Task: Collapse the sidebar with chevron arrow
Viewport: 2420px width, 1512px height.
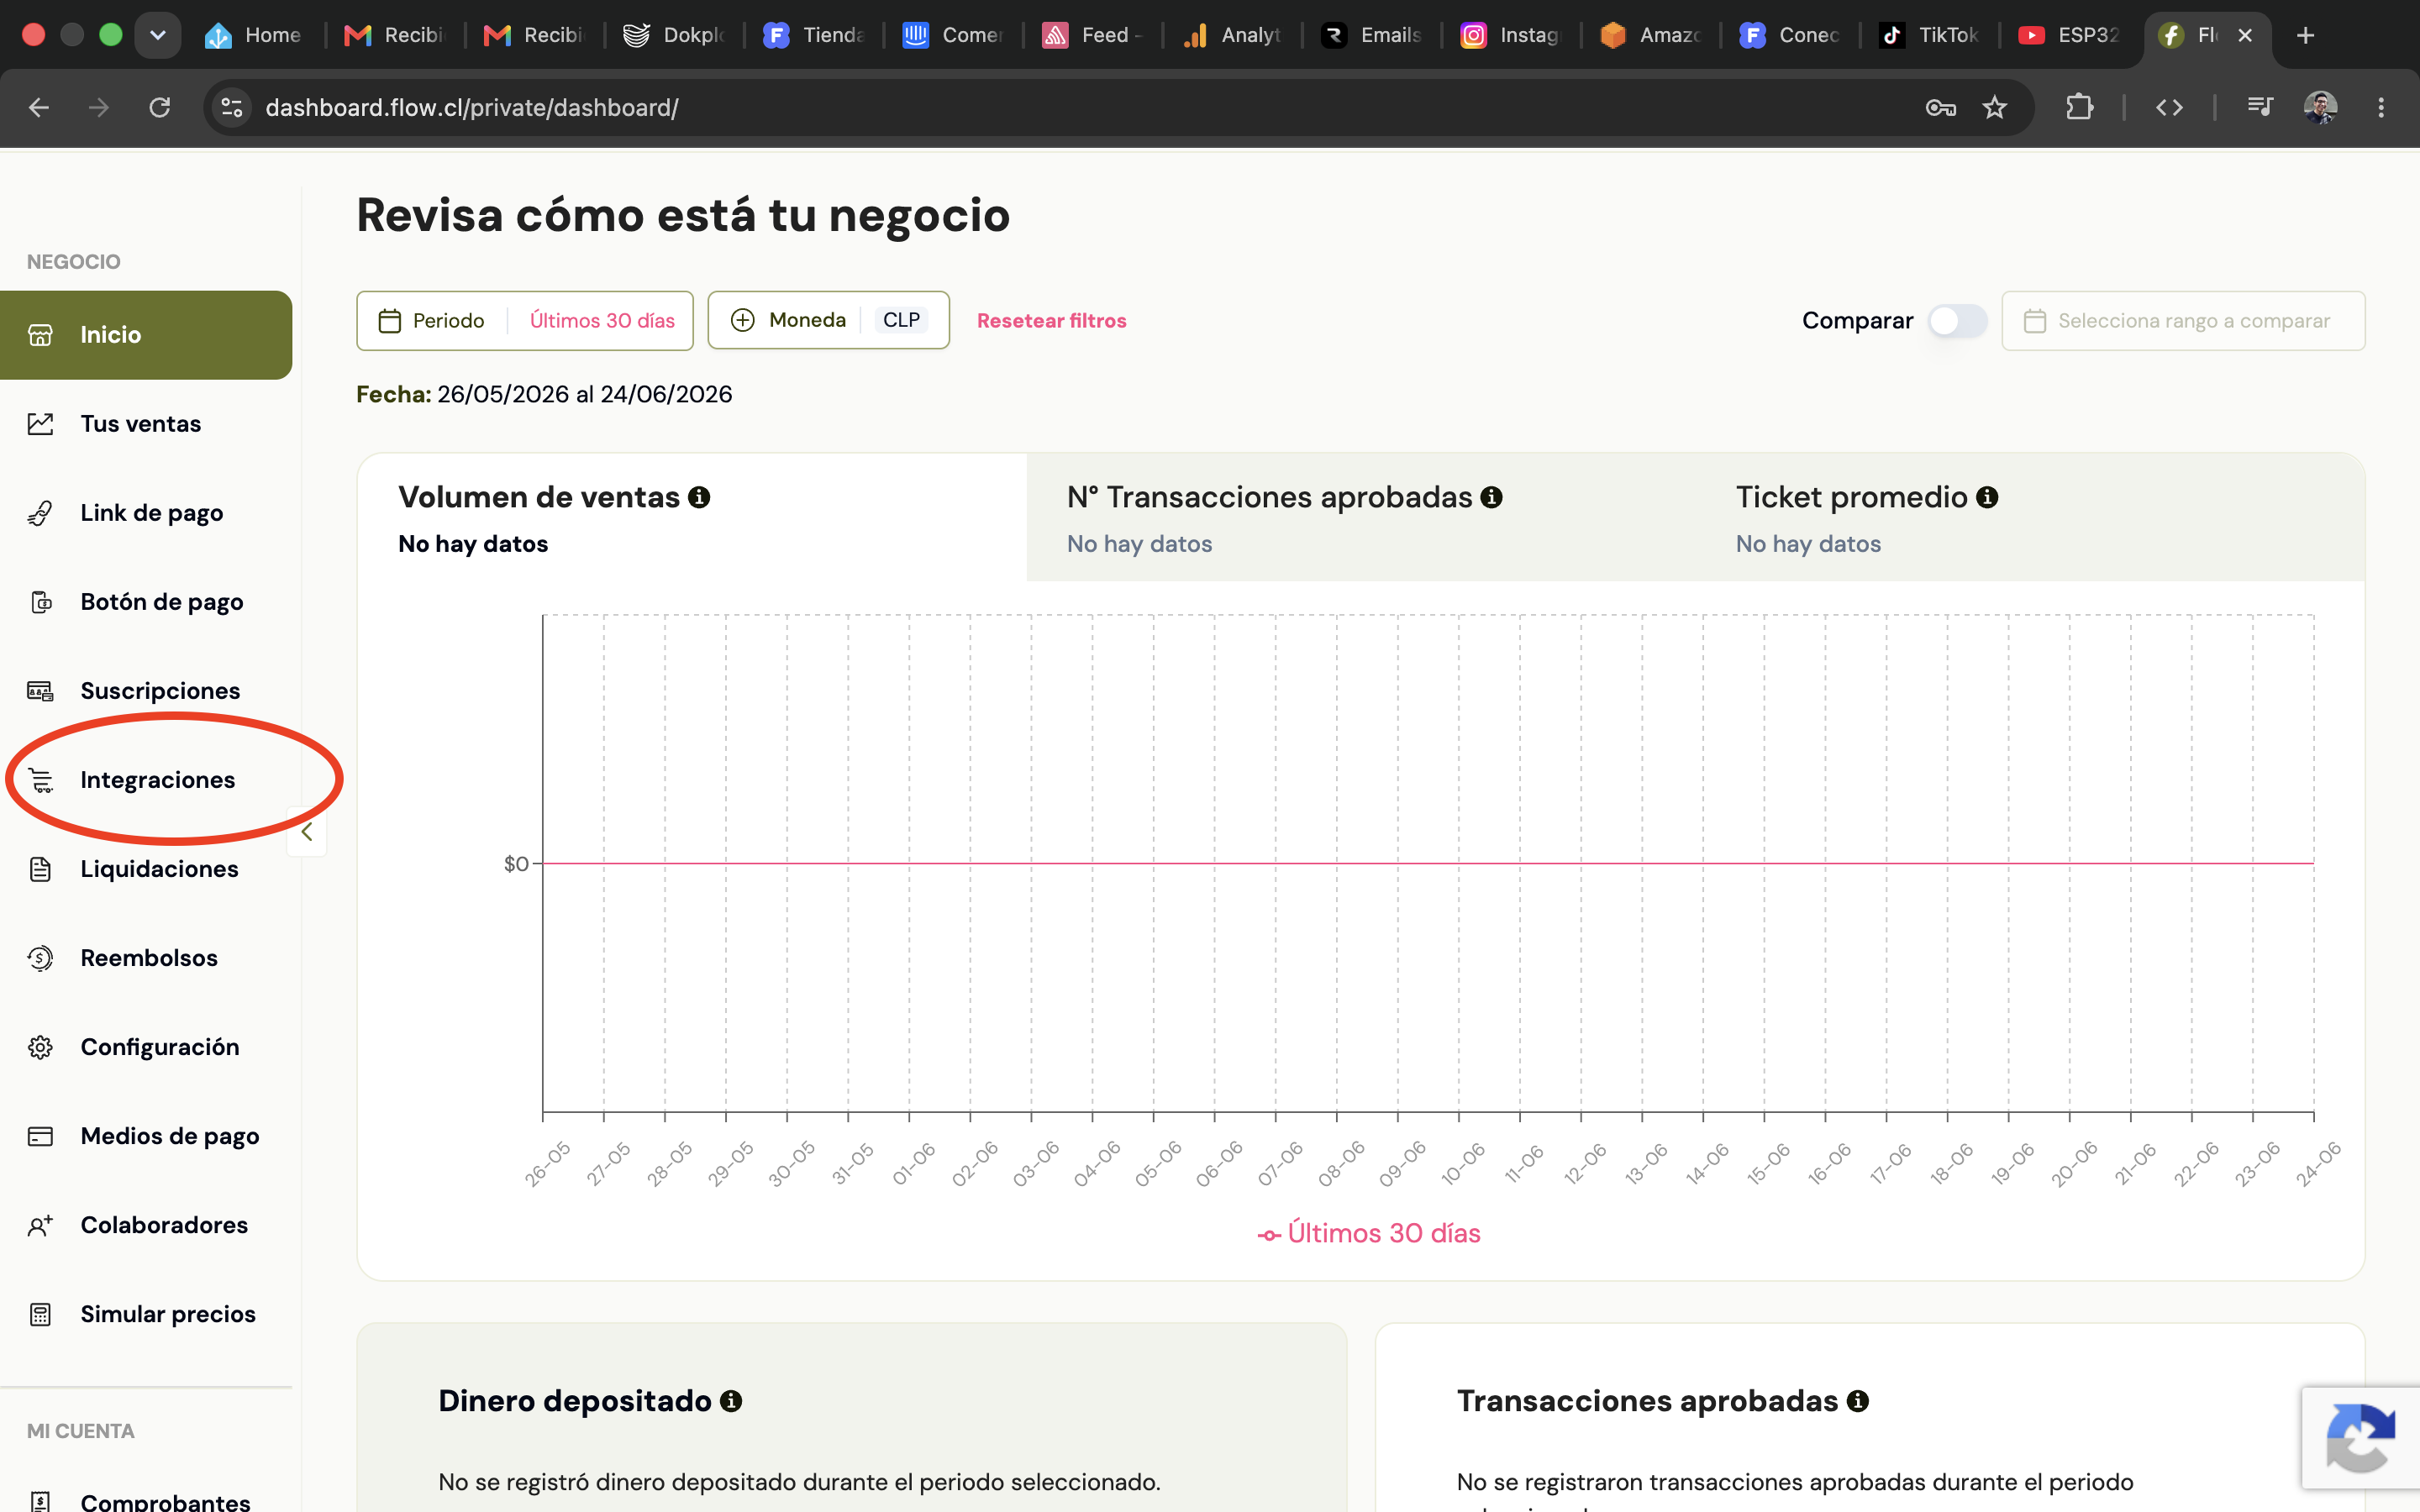Action: (x=307, y=832)
